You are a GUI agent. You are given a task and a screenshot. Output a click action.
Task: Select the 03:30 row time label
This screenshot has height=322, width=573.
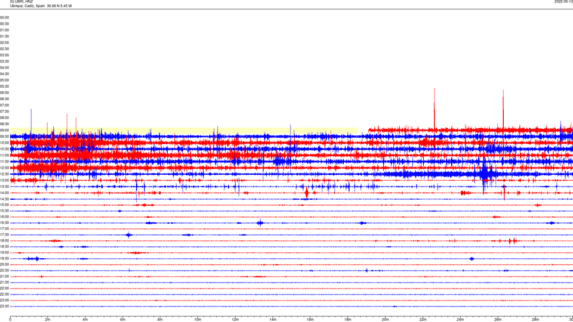[4, 61]
